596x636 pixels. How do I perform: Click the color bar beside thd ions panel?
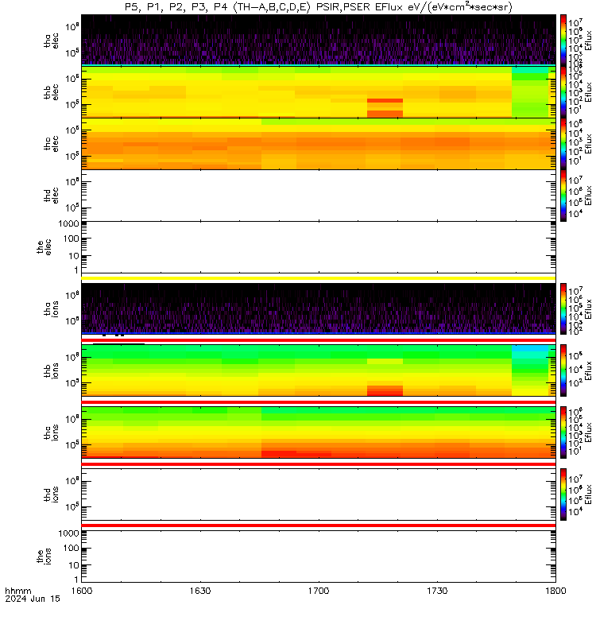pyautogui.click(x=563, y=494)
